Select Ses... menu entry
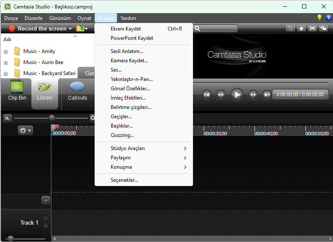333x242 pixels. click(x=144, y=70)
